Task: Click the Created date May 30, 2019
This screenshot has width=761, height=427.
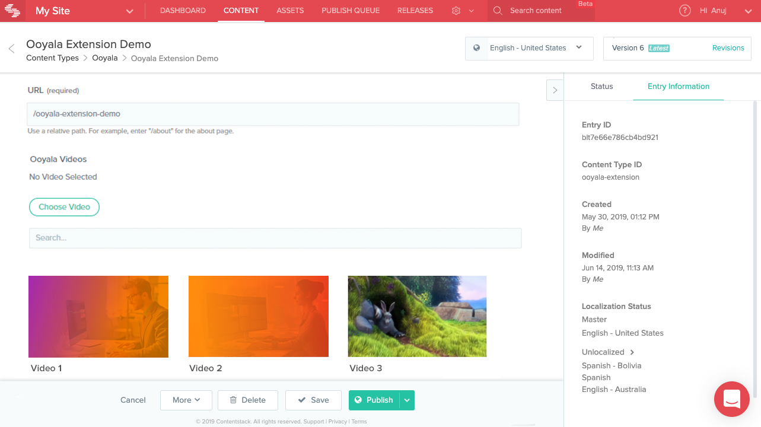Action: point(620,217)
